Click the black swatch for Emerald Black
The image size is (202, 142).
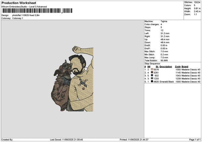click(x=152, y=81)
